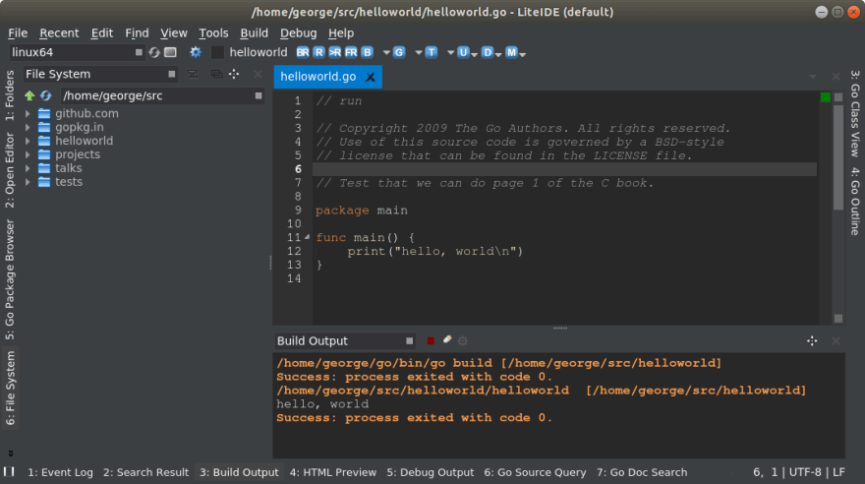This screenshot has width=865, height=484.
Task: Toggle the 2: Open Editor side tab
Action: click(10, 170)
